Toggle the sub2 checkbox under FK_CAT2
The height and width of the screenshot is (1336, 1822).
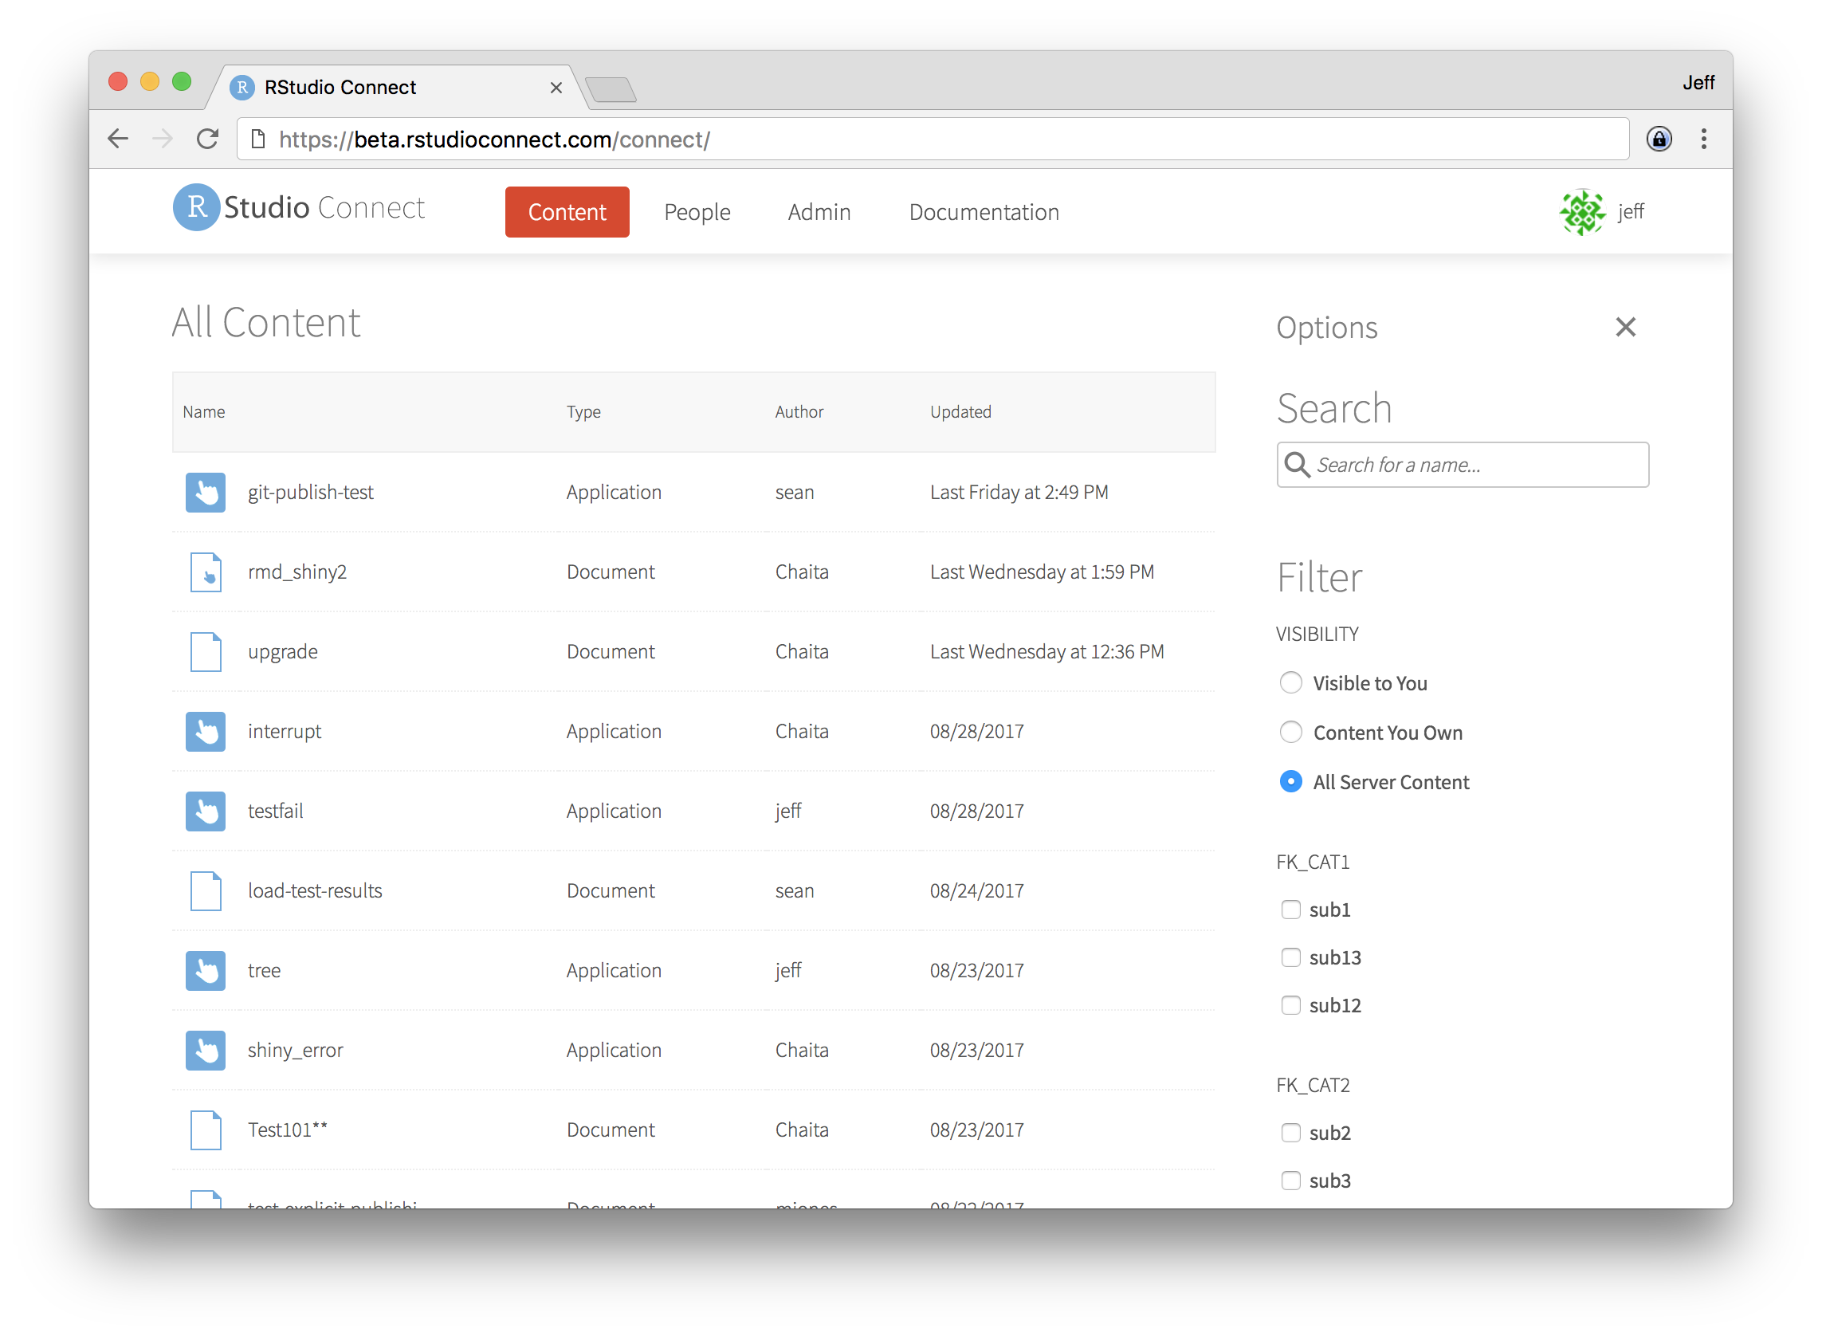pyautogui.click(x=1290, y=1132)
